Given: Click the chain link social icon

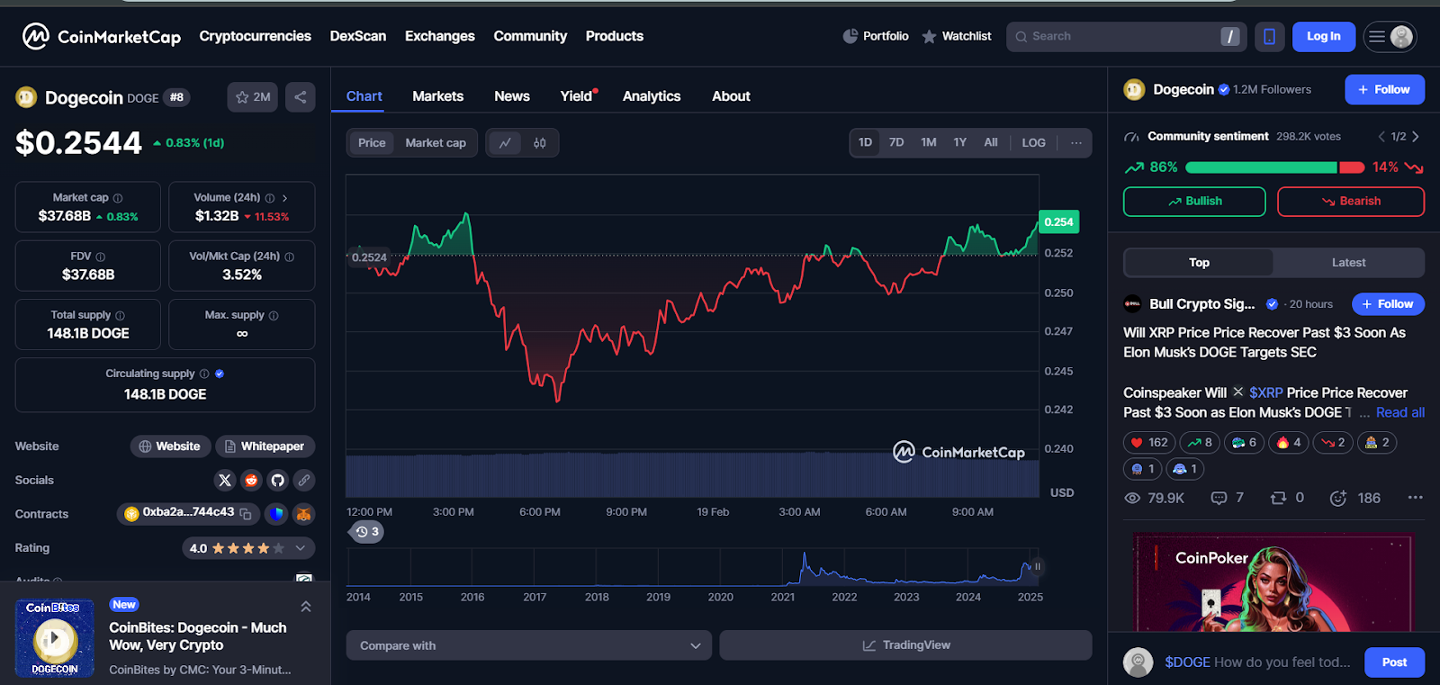Looking at the screenshot, I should point(304,480).
